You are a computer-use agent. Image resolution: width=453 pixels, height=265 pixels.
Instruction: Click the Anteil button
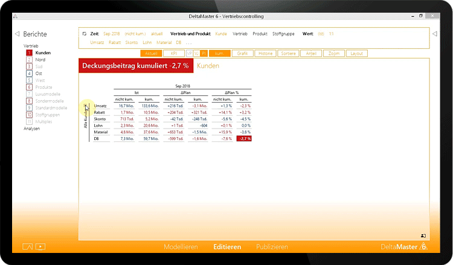pos(311,53)
